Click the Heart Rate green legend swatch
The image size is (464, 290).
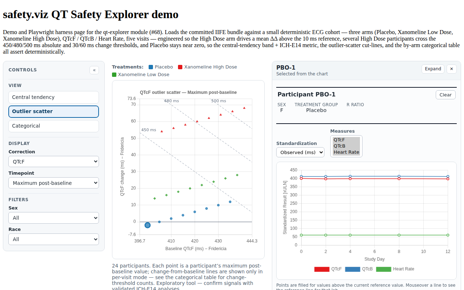coord(384,269)
